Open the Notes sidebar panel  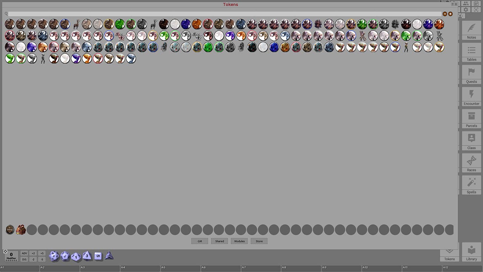pos(471,32)
